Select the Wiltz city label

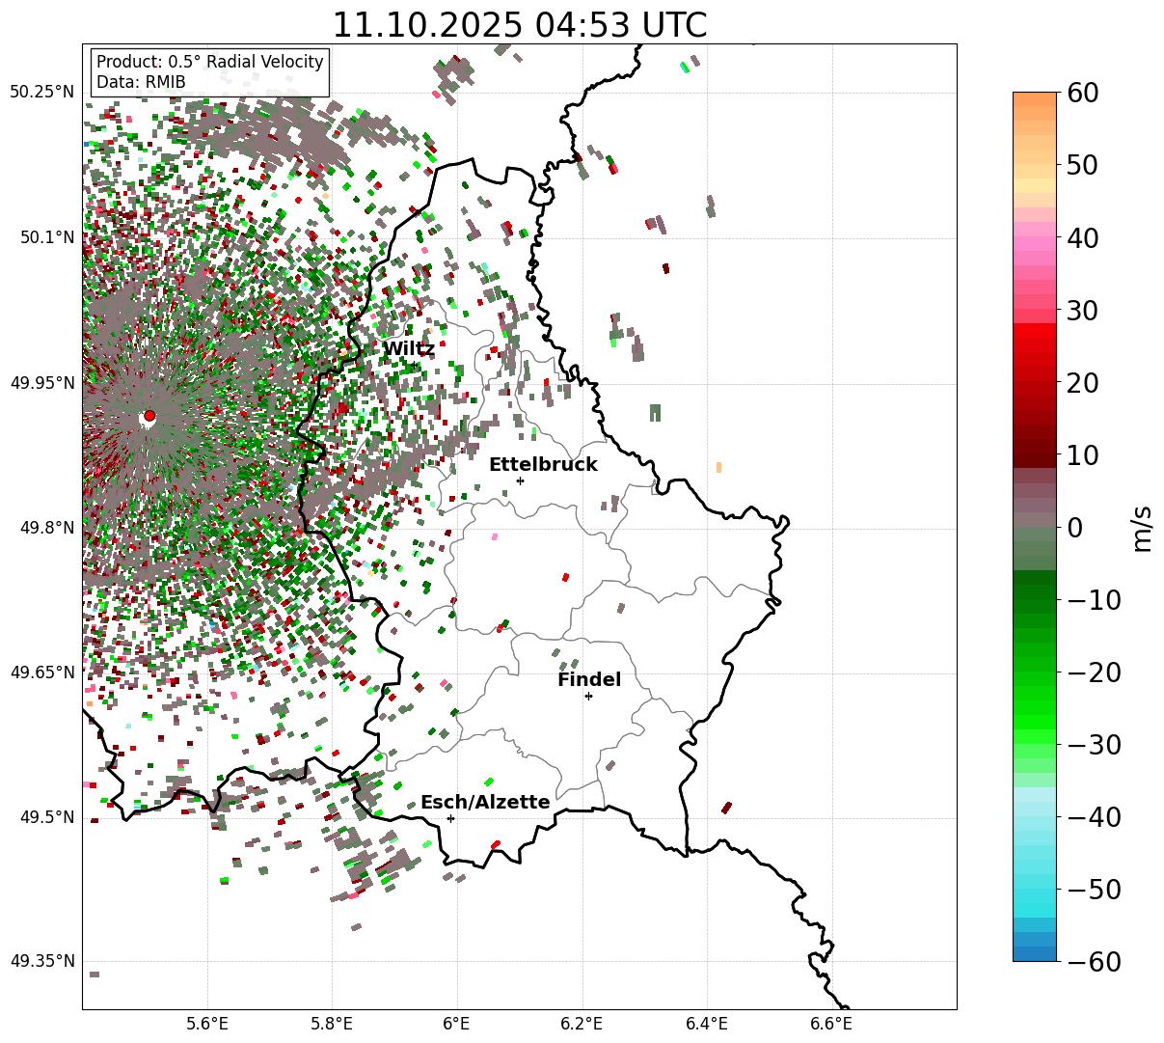pos(408,349)
